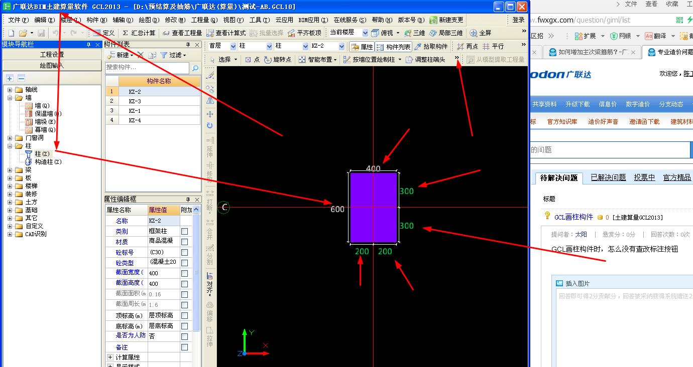Open the 绘图(D) menu
Image resolution: width=693 pixels, height=367 pixels.
pyautogui.click(x=149, y=20)
